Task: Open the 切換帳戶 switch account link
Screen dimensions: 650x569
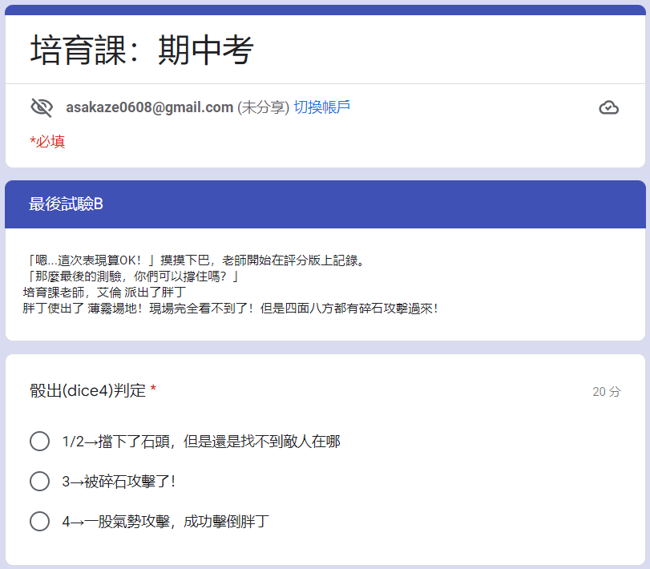Action: click(x=321, y=107)
